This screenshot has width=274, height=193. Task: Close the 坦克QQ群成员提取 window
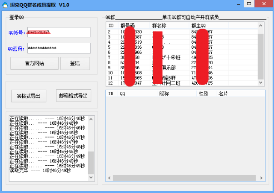264,4
